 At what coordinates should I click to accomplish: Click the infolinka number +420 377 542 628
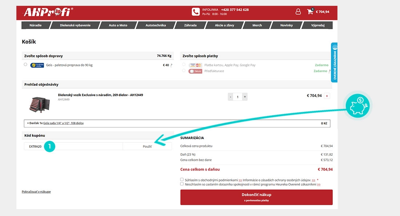235,10
